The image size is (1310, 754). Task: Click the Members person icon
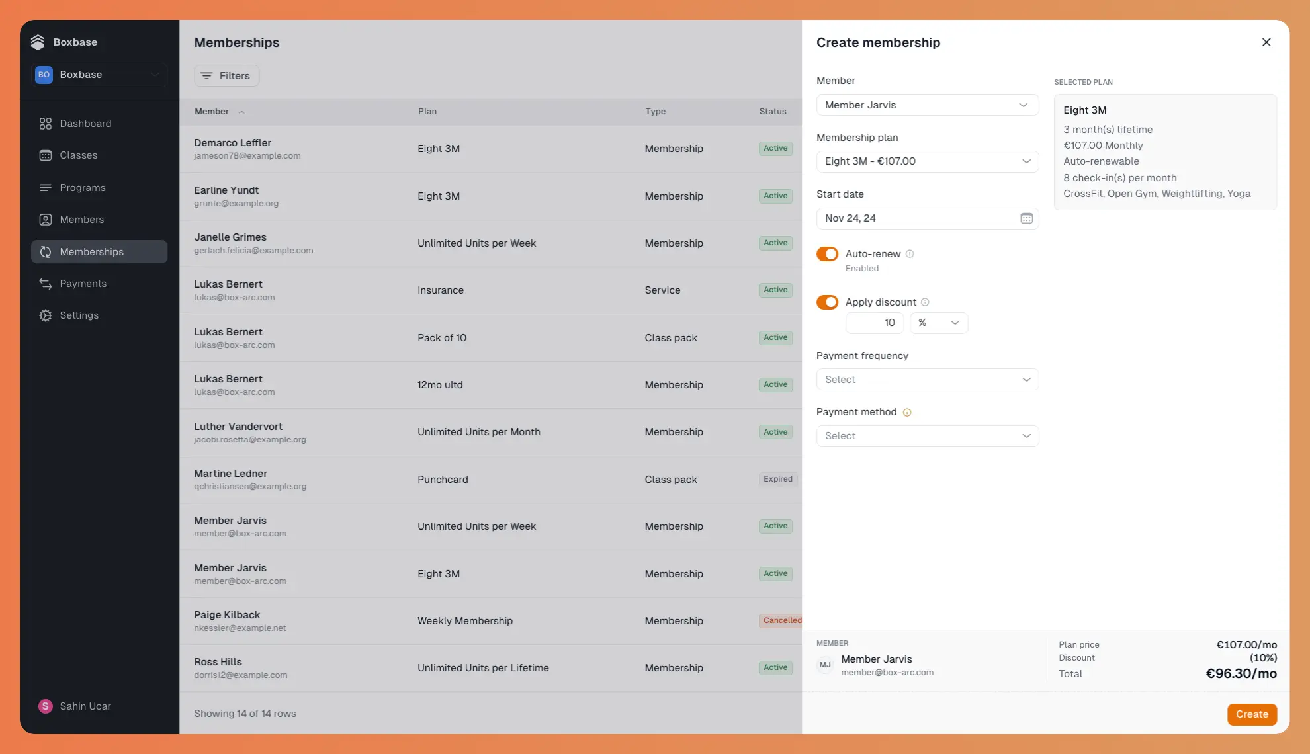[45, 220]
